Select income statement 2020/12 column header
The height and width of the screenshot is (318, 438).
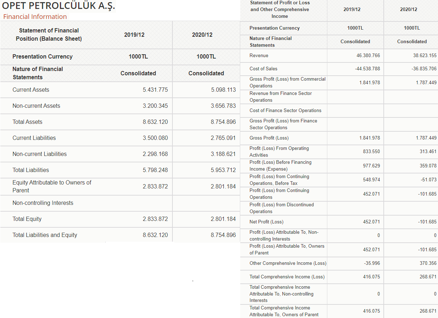[409, 9]
